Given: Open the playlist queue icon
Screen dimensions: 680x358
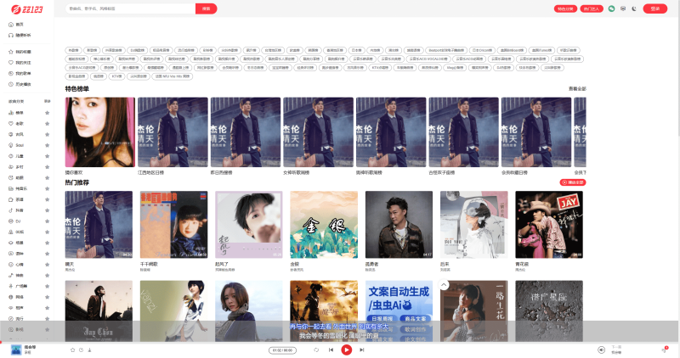Looking at the screenshot, I should 665,350.
